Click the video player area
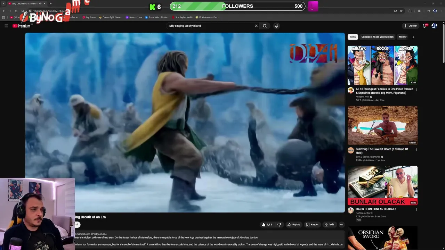Viewport: 445px width, 250px height. tap(185, 123)
